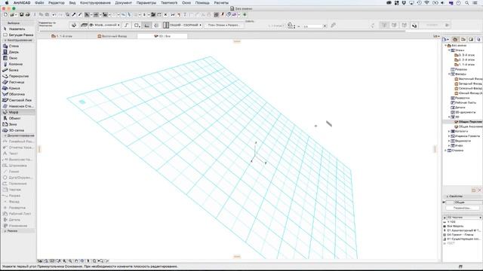This screenshot has width=483, height=271.
Task: Open the Окно menu in menu bar
Action: [x=186, y=3]
